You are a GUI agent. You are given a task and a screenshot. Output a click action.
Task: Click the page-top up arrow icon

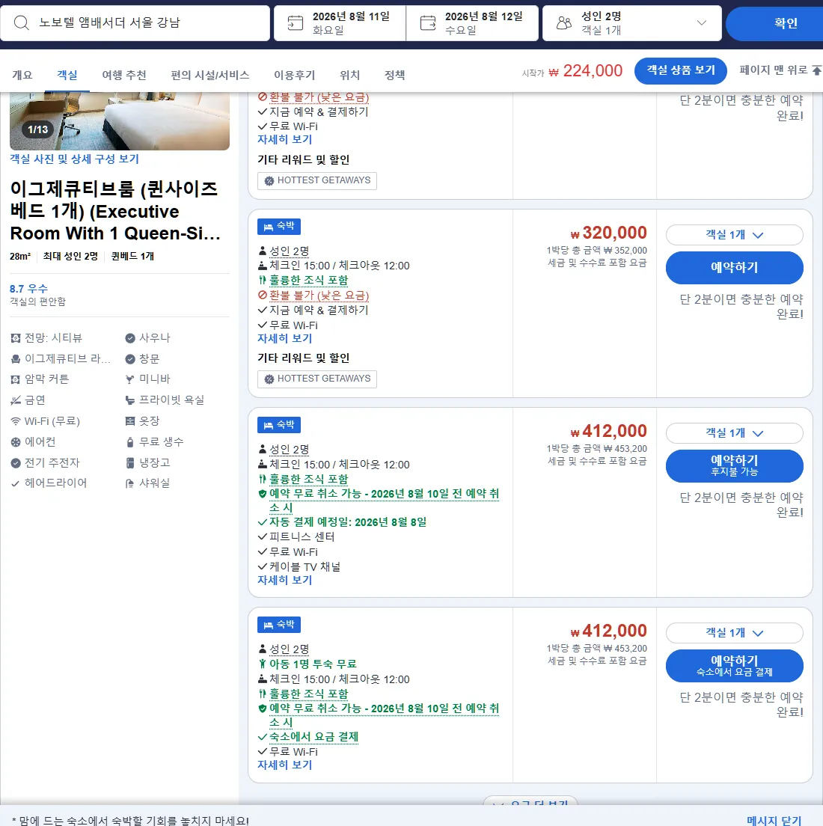(817, 70)
